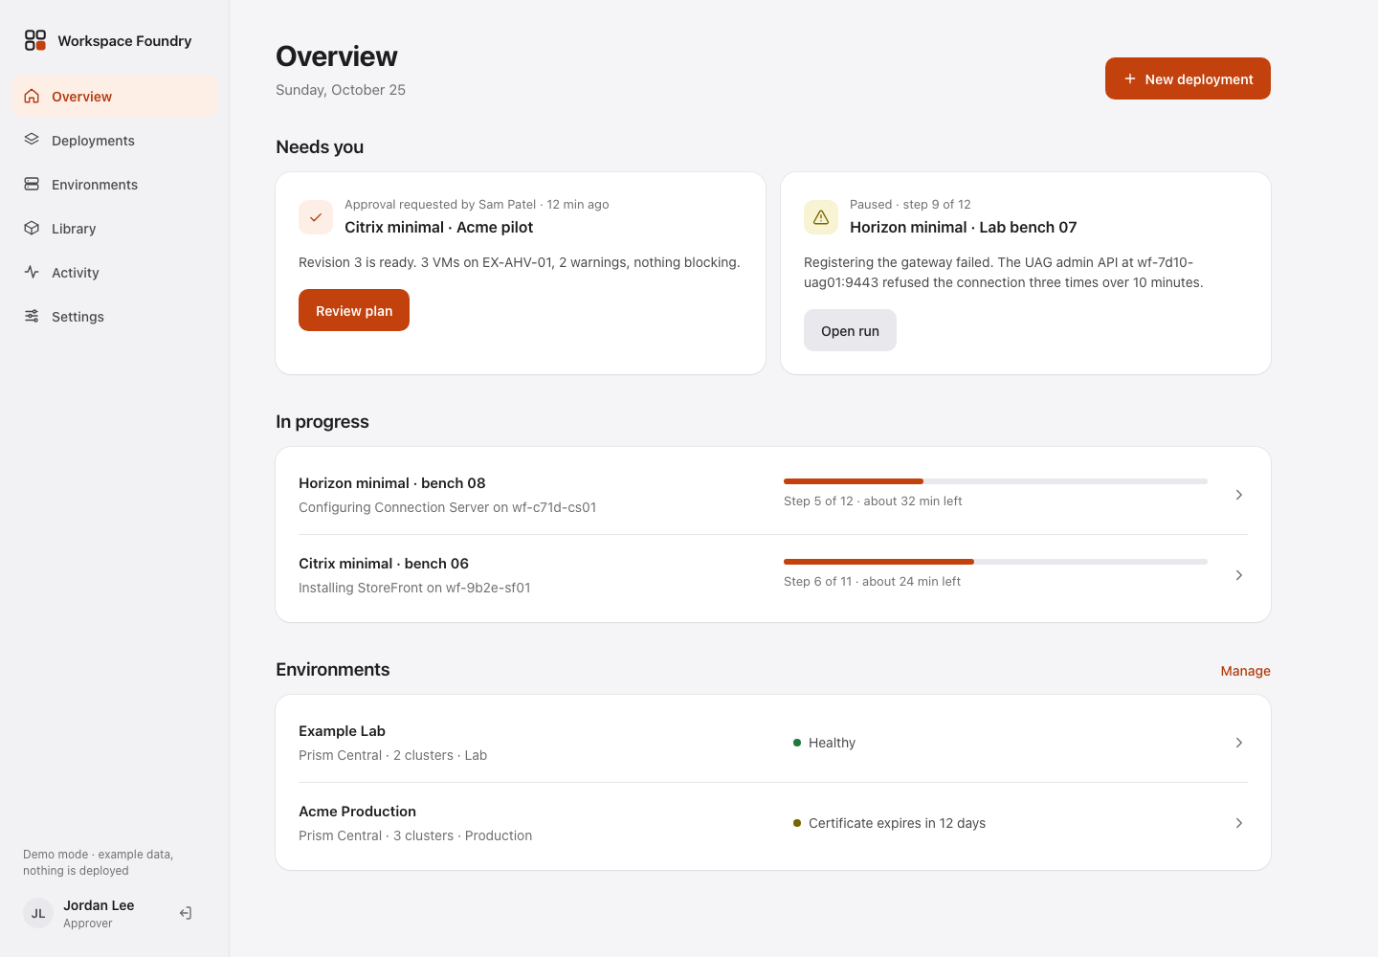Click the Workspace Foundry brand name
The height and width of the screenshot is (957, 1378).
point(124,41)
